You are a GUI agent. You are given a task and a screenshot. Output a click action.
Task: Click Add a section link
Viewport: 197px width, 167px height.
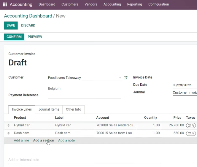point(44,140)
